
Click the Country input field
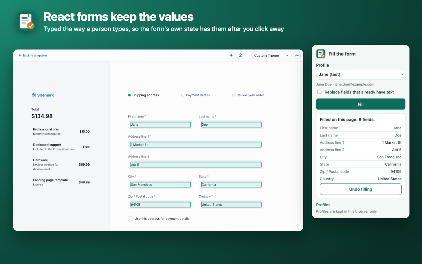coord(231,205)
